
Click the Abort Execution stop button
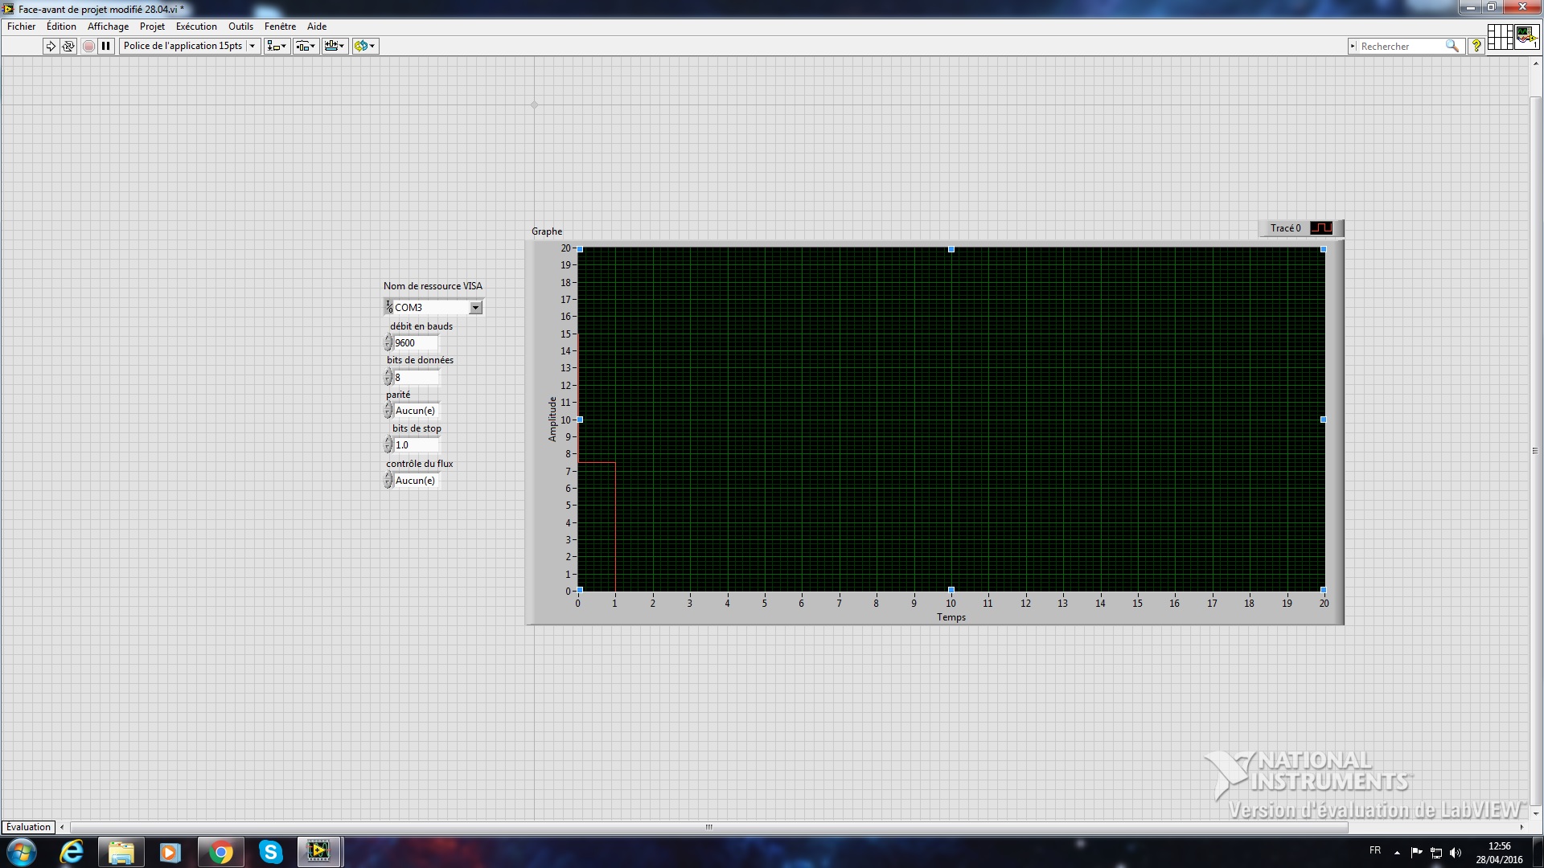click(x=88, y=46)
